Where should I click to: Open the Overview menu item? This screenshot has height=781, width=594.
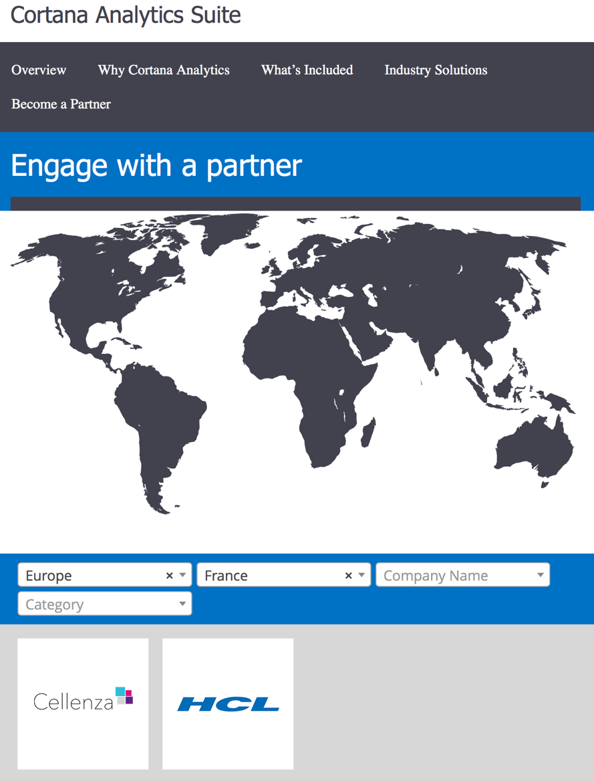(x=38, y=70)
